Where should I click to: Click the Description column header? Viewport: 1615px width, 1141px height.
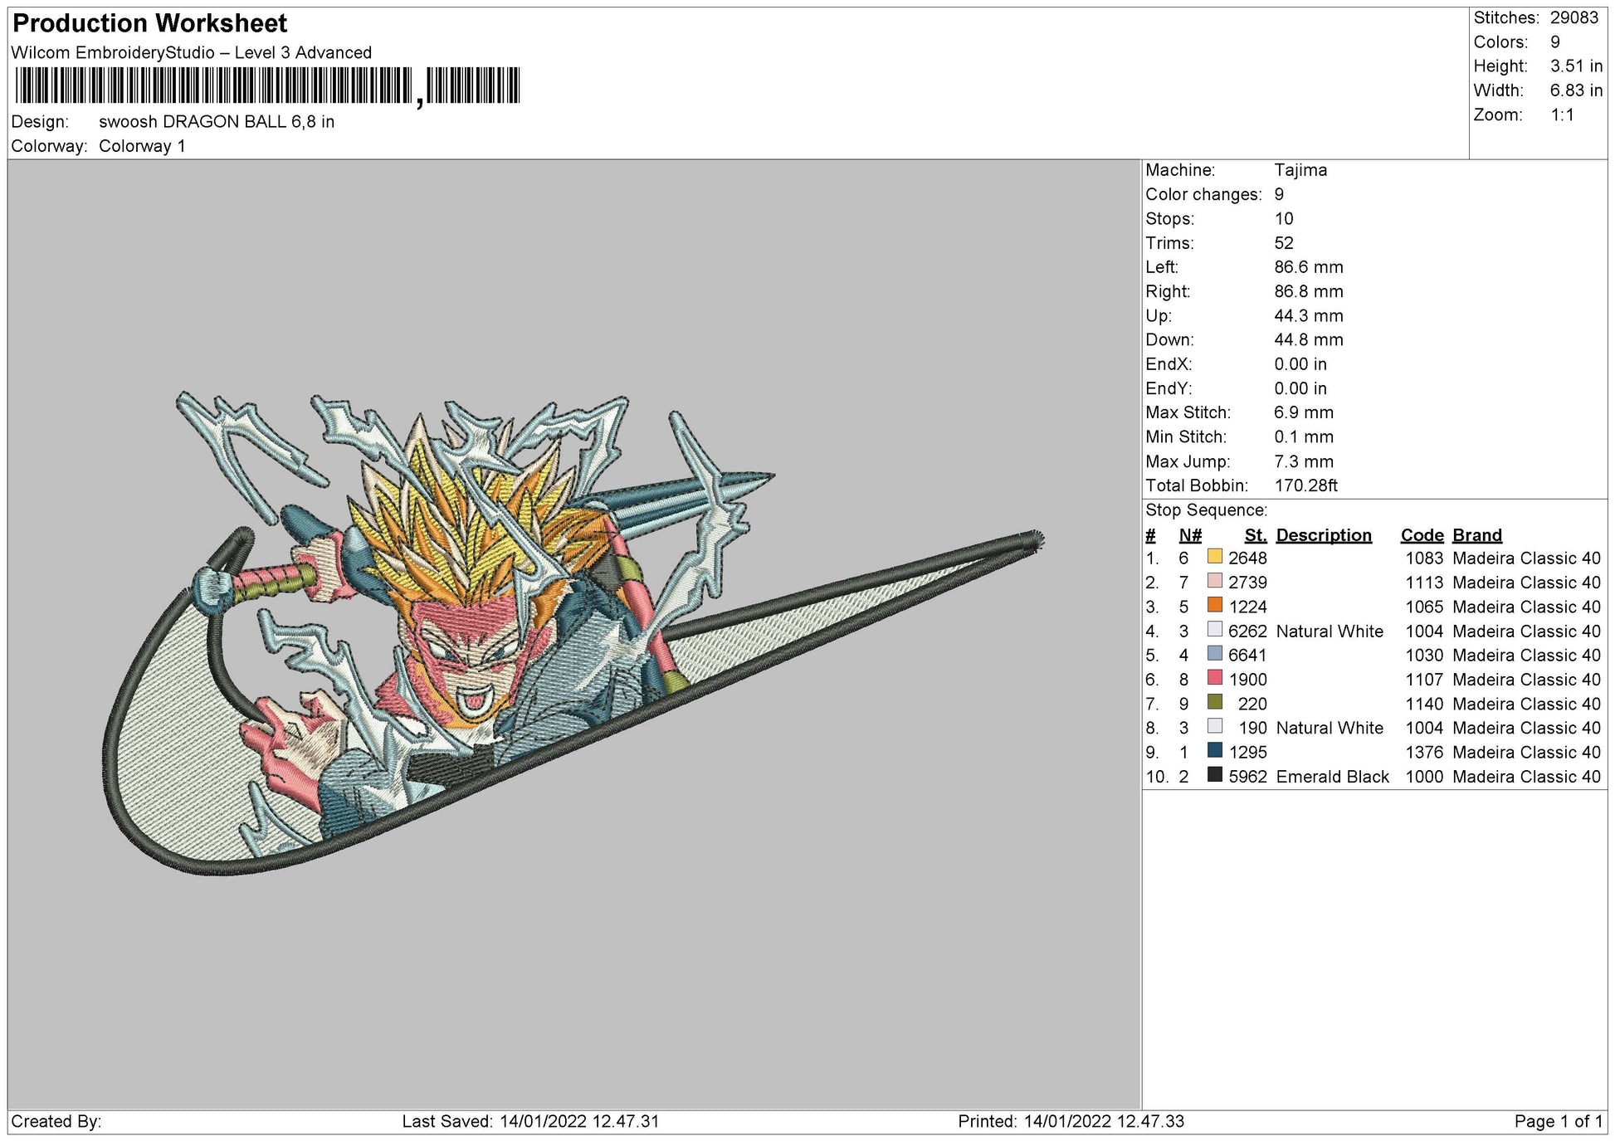[1323, 535]
